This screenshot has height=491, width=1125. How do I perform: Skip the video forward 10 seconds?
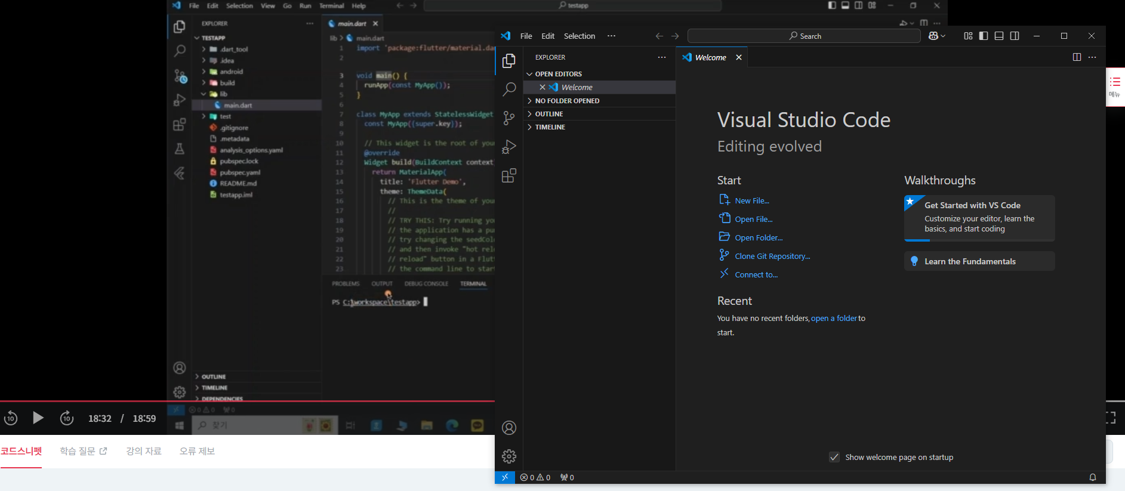click(x=67, y=418)
